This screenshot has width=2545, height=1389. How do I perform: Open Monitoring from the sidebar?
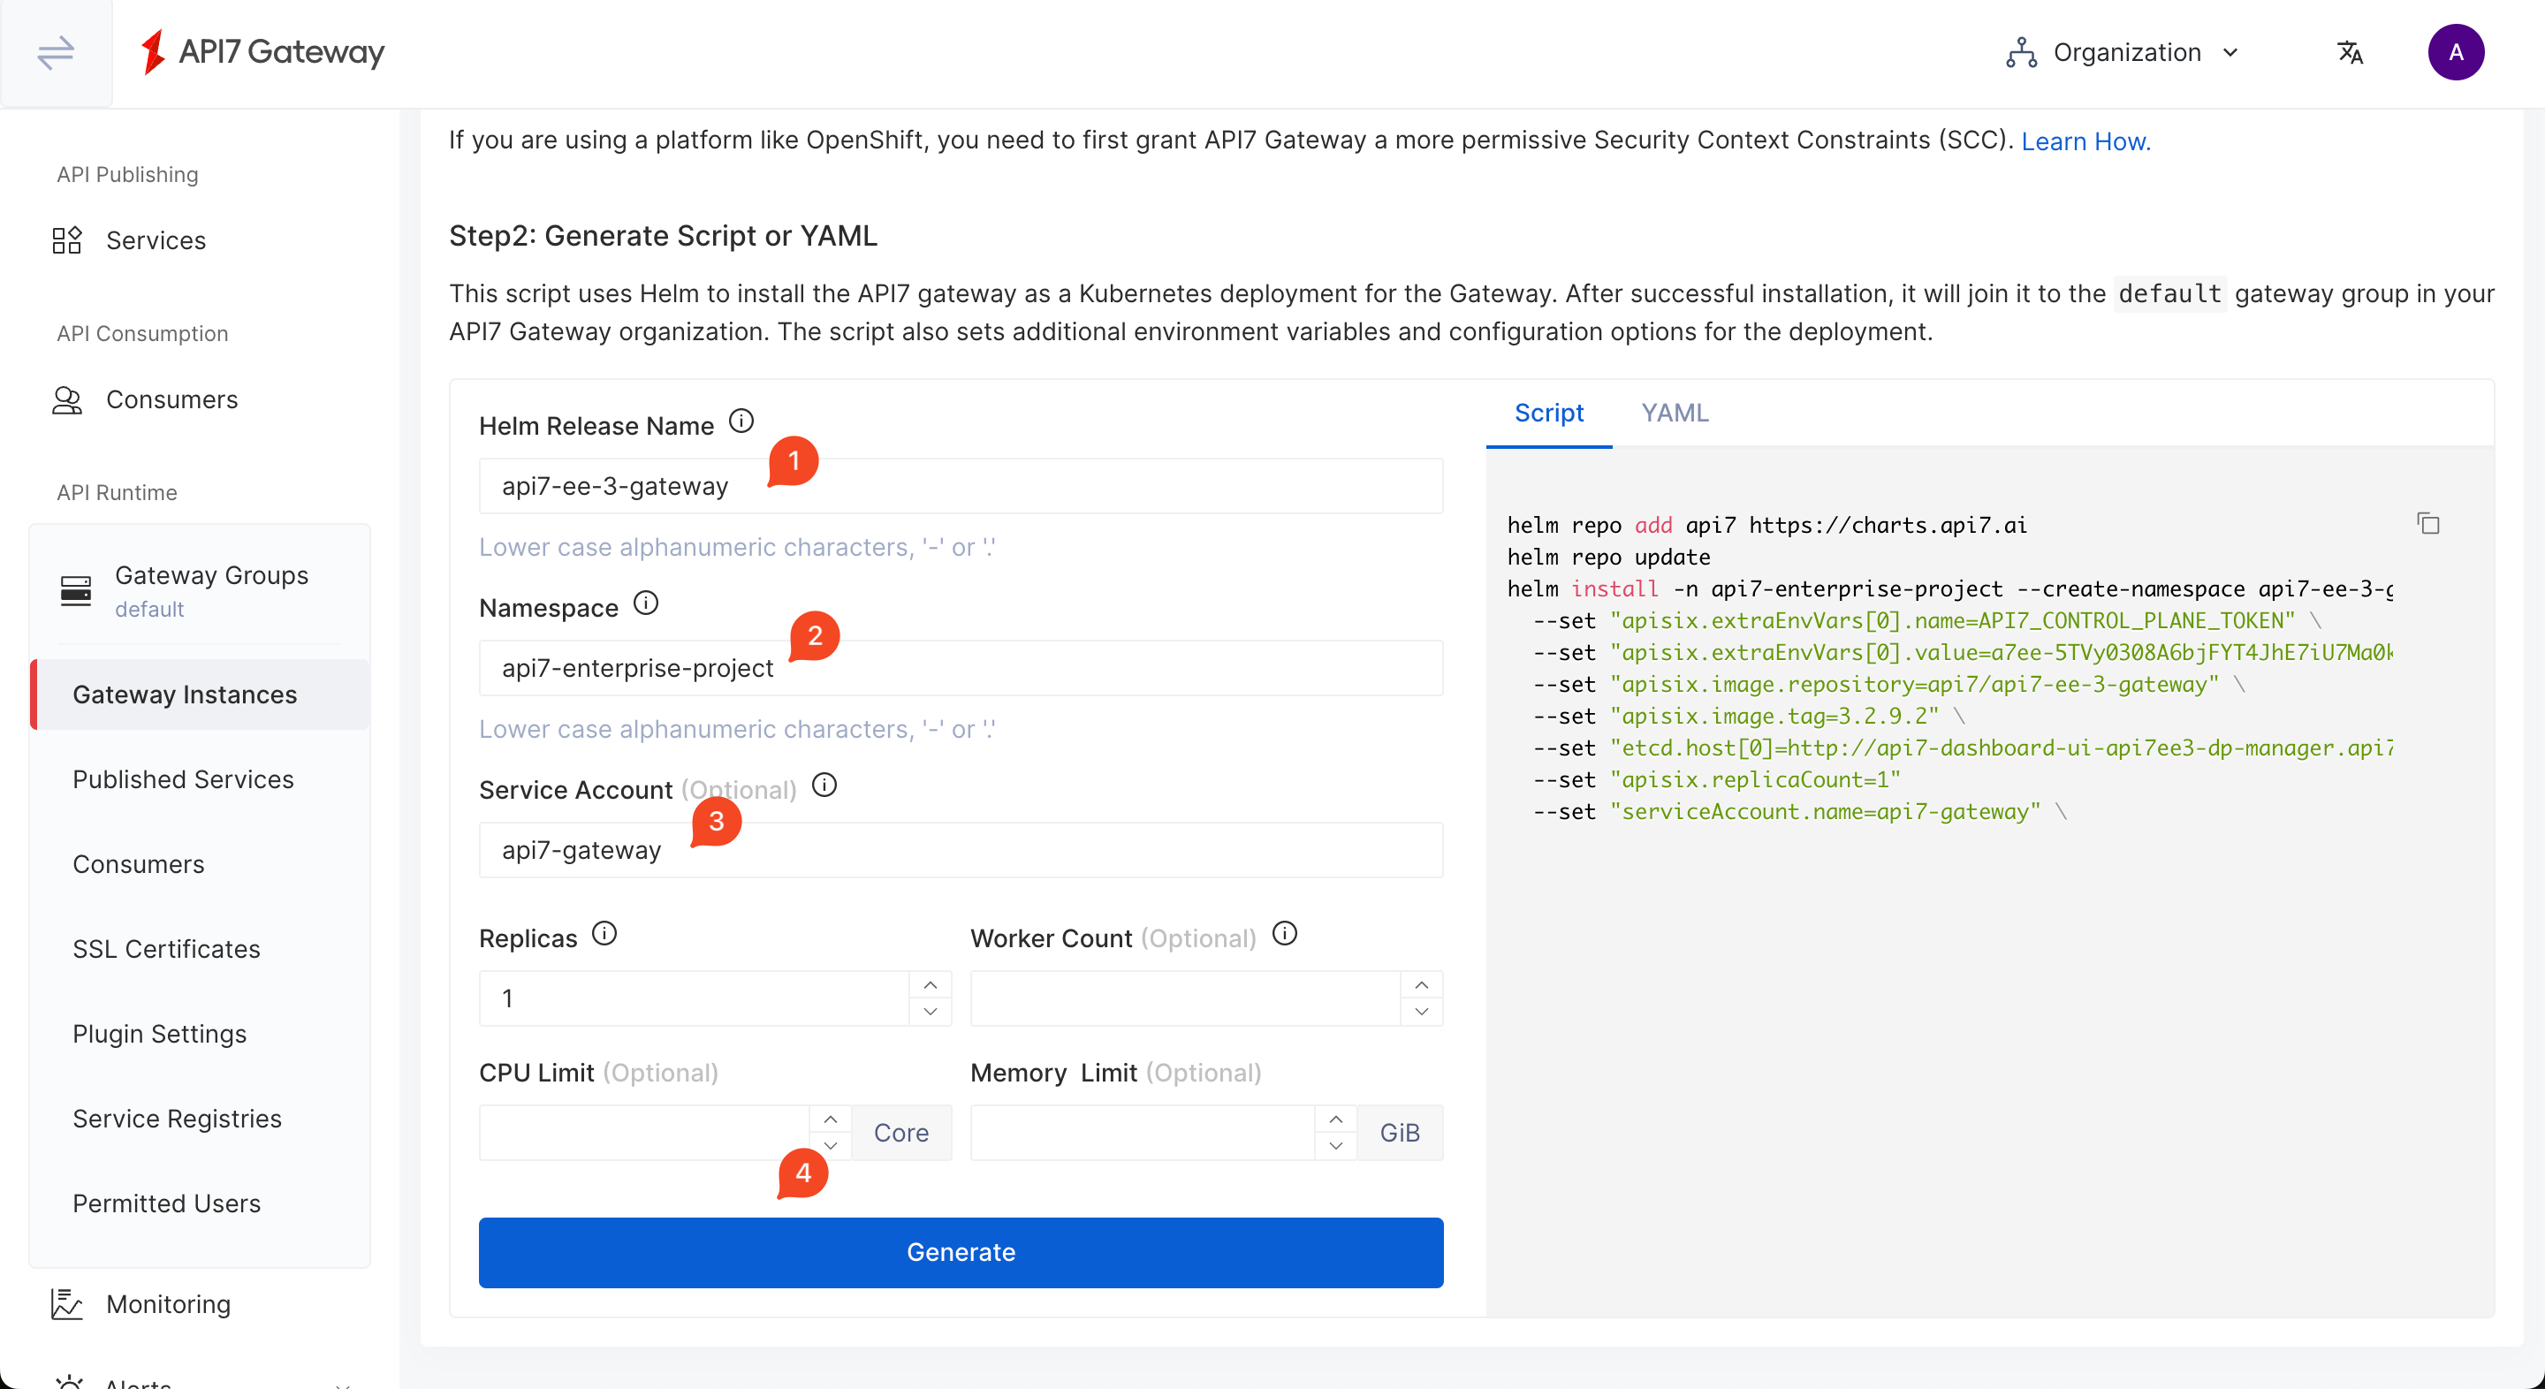pyautogui.click(x=169, y=1304)
